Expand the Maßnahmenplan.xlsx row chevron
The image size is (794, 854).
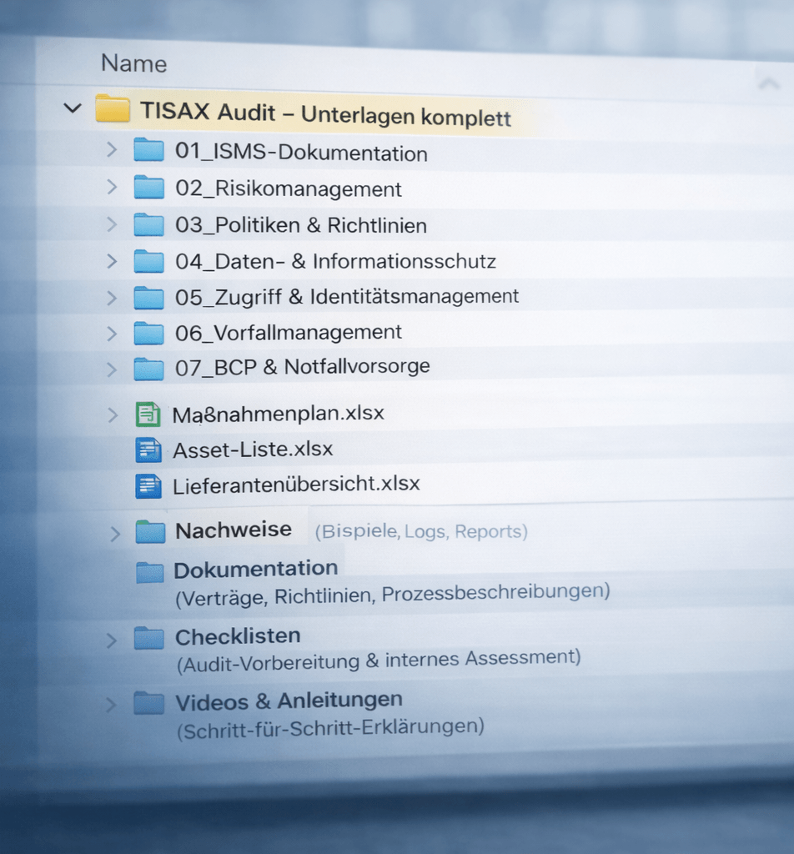click(x=113, y=415)
